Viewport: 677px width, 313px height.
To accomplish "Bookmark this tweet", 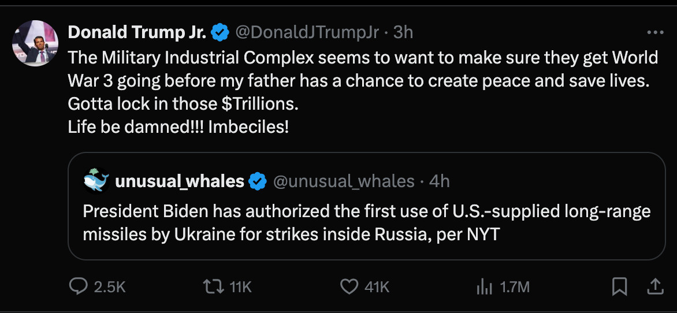I will pos(620,286).
